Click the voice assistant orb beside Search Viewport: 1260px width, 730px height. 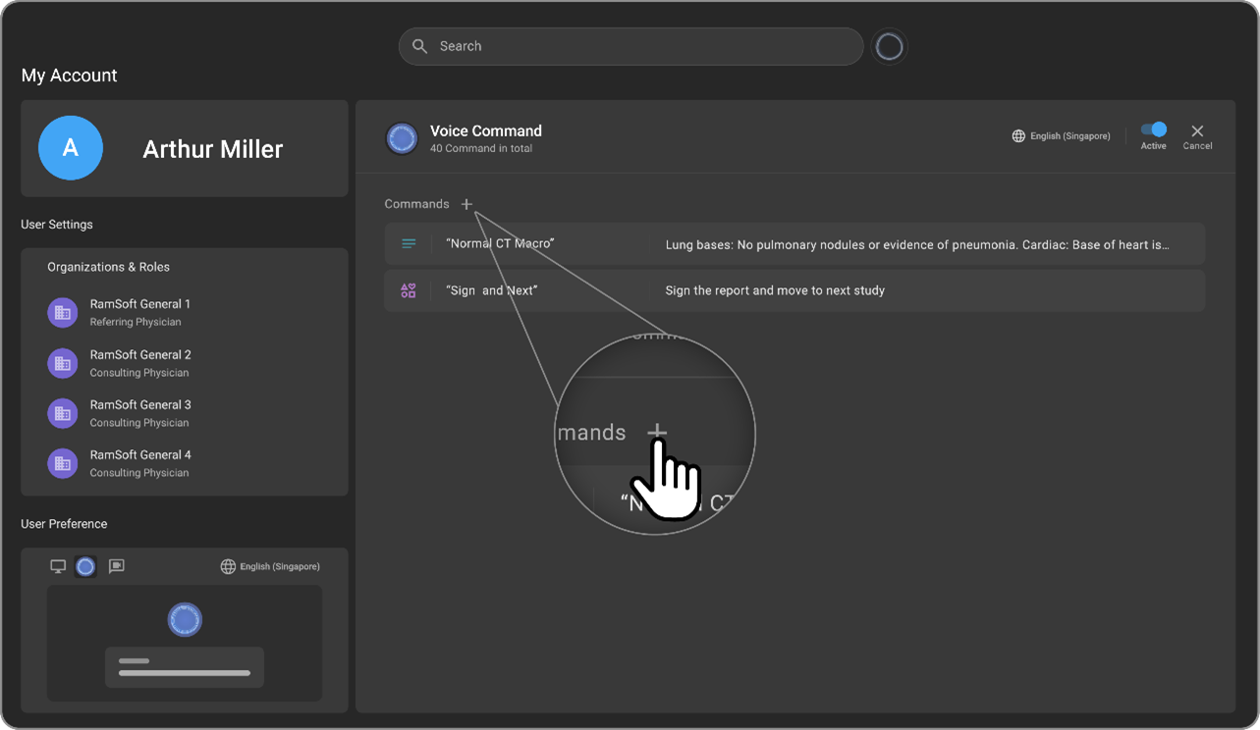click(x=889, y=46)
